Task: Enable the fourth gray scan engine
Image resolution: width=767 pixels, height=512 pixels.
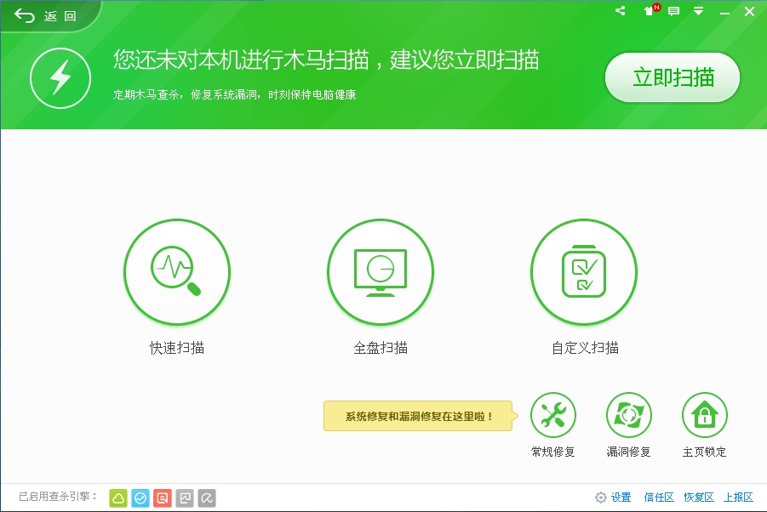Action: [x=185, y=498]
